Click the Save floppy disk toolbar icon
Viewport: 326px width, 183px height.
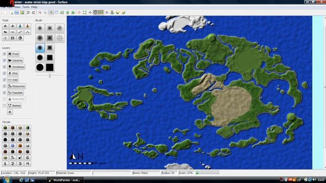pos(16,12)
